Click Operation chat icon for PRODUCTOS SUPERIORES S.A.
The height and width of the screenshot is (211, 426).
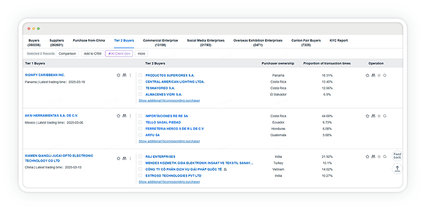(385, 75)
